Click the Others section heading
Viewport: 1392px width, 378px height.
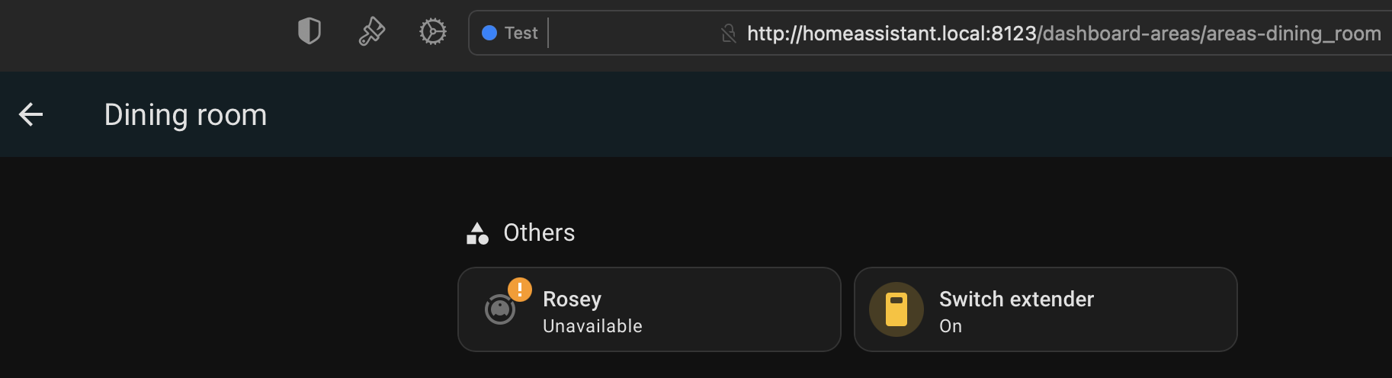[x=539, y=233]
